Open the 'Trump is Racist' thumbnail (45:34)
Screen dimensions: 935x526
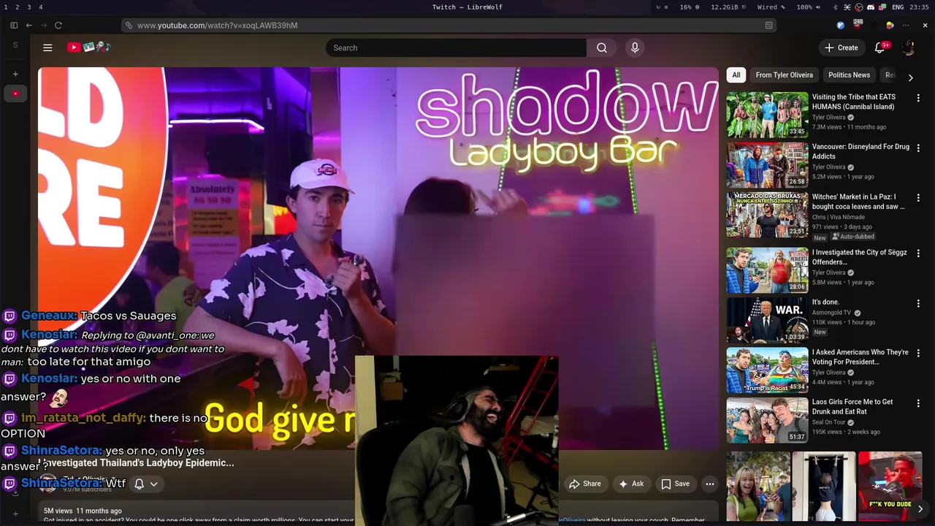767,370
